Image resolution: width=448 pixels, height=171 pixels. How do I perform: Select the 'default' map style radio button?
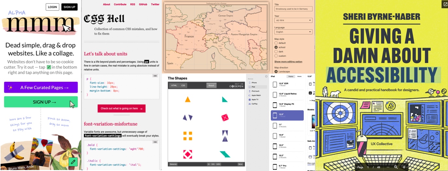pyautogui.click(x=276, y=43)
